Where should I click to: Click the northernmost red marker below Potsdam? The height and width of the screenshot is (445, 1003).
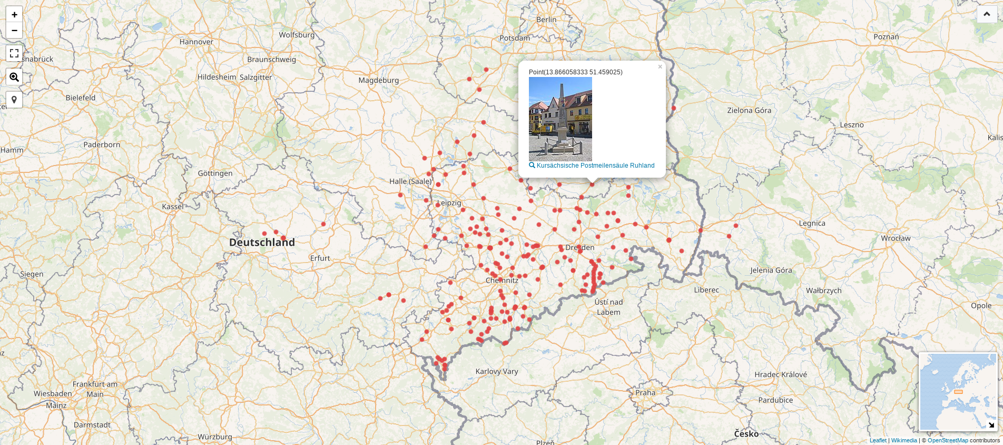point(486,70)
